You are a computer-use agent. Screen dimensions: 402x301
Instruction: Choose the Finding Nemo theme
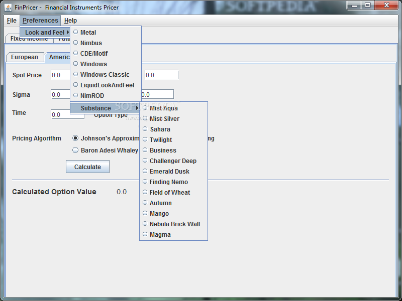pyautogui.click(x=173, y=182)
